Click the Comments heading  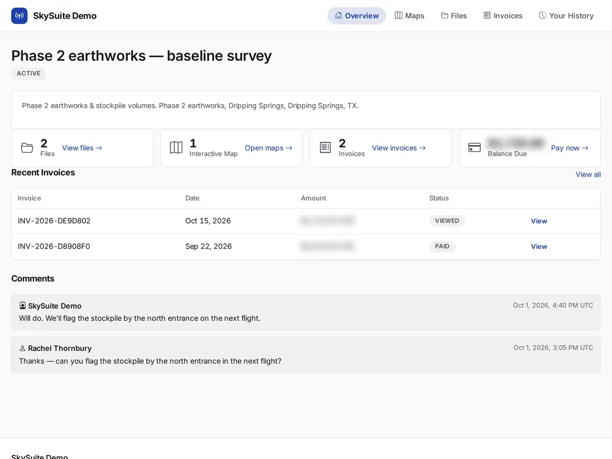tap(33, 278)
